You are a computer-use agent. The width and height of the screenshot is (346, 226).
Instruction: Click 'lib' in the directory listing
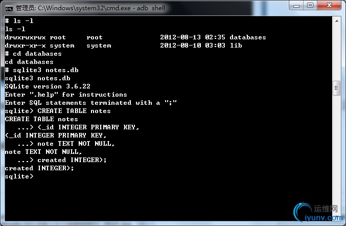(x=236, y=46)
